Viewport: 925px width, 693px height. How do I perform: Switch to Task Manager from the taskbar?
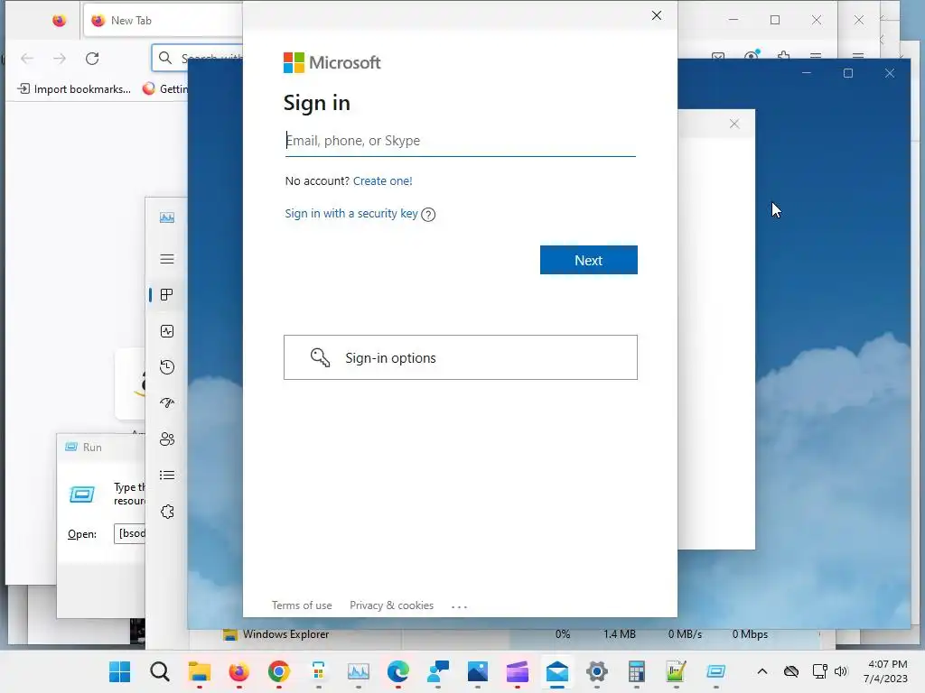pos(358,671)
